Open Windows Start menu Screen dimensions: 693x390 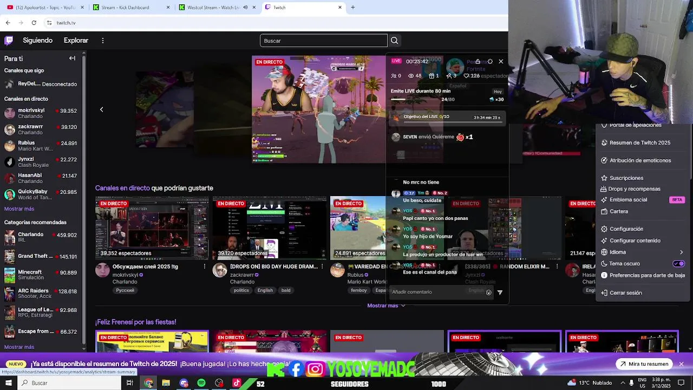[8, 383]
